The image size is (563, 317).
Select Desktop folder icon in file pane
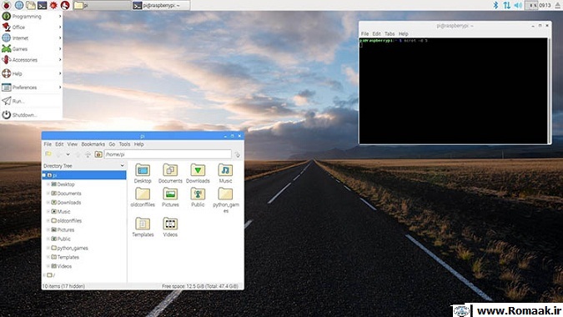[x=143, y=170]
